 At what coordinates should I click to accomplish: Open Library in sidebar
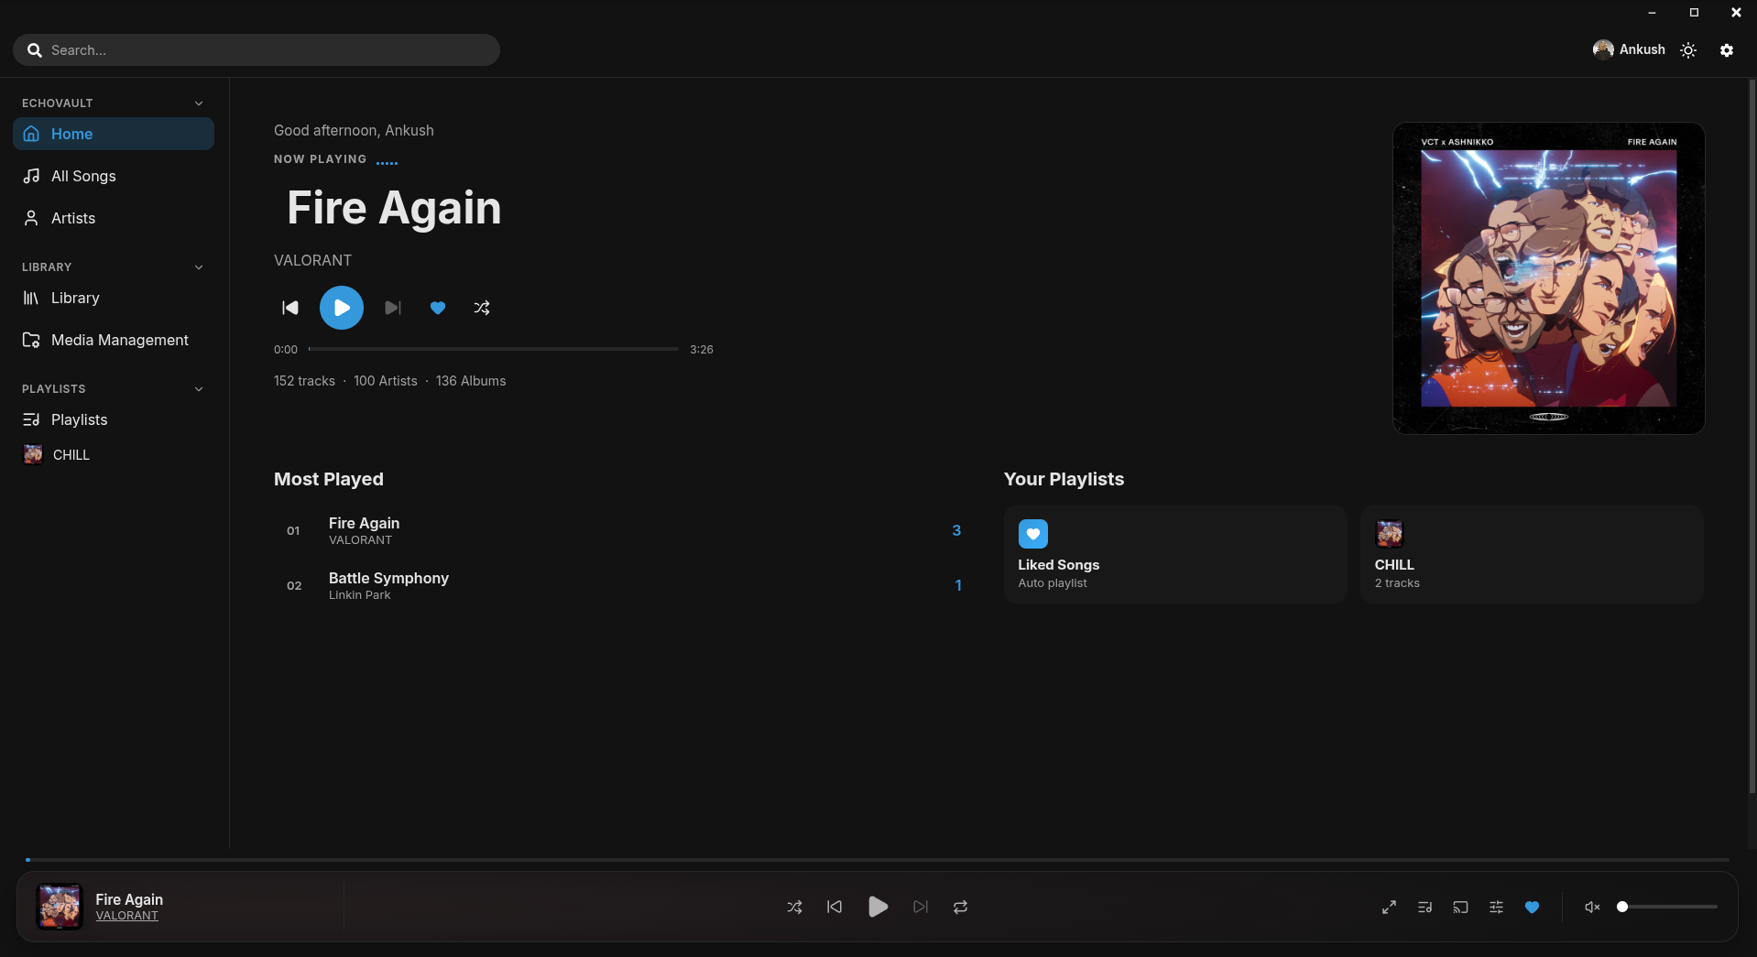tap(114, 298)
